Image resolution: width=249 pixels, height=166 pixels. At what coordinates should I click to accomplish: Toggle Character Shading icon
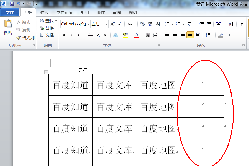click(148, 35)
